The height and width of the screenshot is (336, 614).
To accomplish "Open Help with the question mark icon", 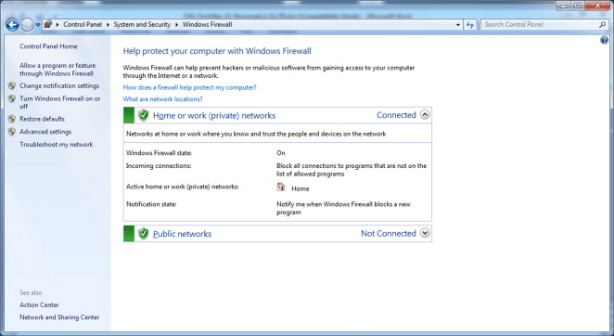I will [604, 40].
